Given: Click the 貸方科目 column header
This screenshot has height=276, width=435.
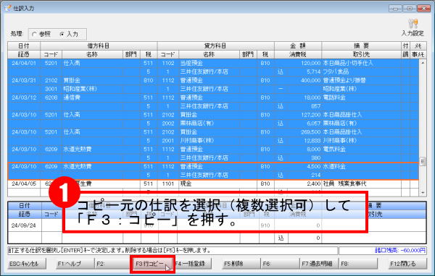Looking at the screenshot, I should (215, 46).
